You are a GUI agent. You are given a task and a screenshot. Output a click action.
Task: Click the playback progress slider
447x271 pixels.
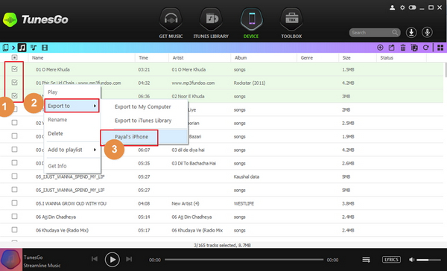(x=244, y=260)
